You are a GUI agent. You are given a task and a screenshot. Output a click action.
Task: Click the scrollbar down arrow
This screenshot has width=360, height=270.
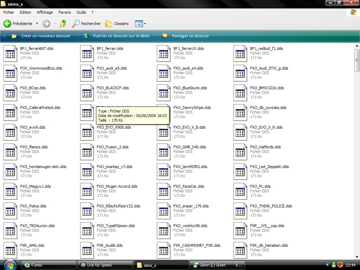coord(357,257)
